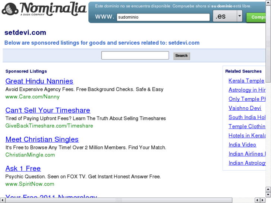The width and height of the screenshot is (271, 203).
Task: Open the Hotels in Kerala related search
Action: click(x=247, y=136)
